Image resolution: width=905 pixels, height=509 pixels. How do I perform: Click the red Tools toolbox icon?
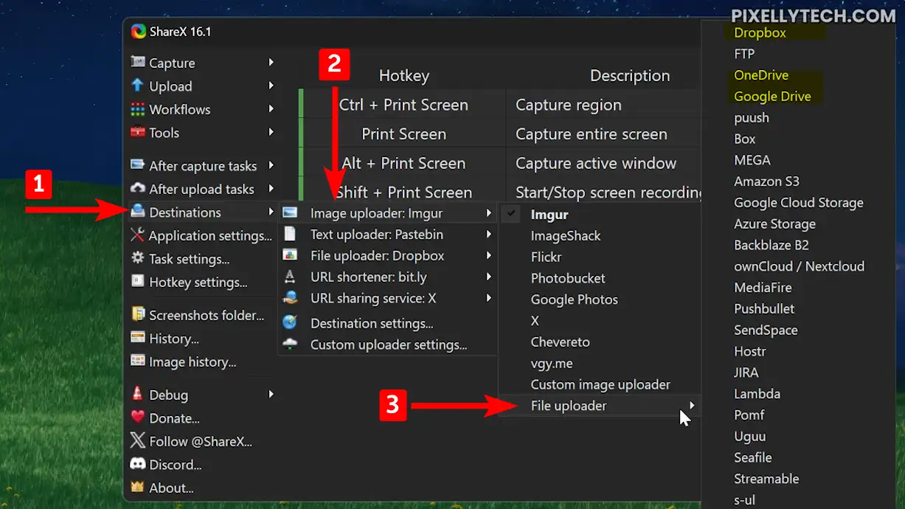point(137,133)
